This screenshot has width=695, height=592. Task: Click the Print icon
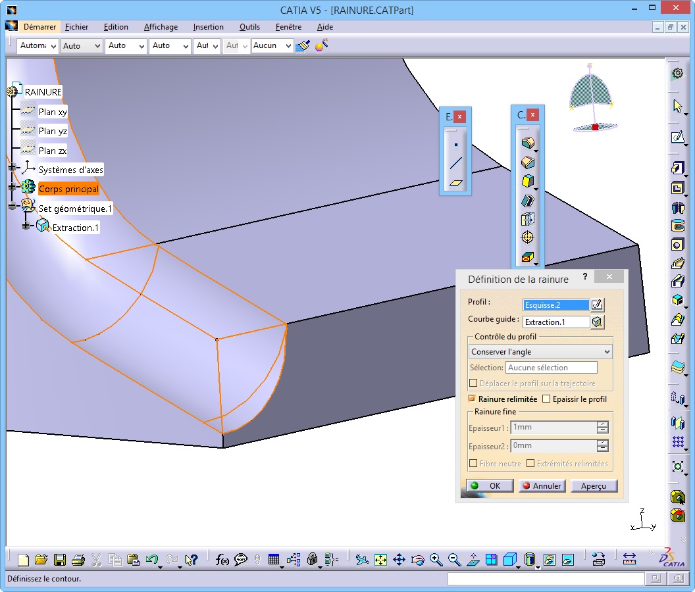click(x=78, y=560)
